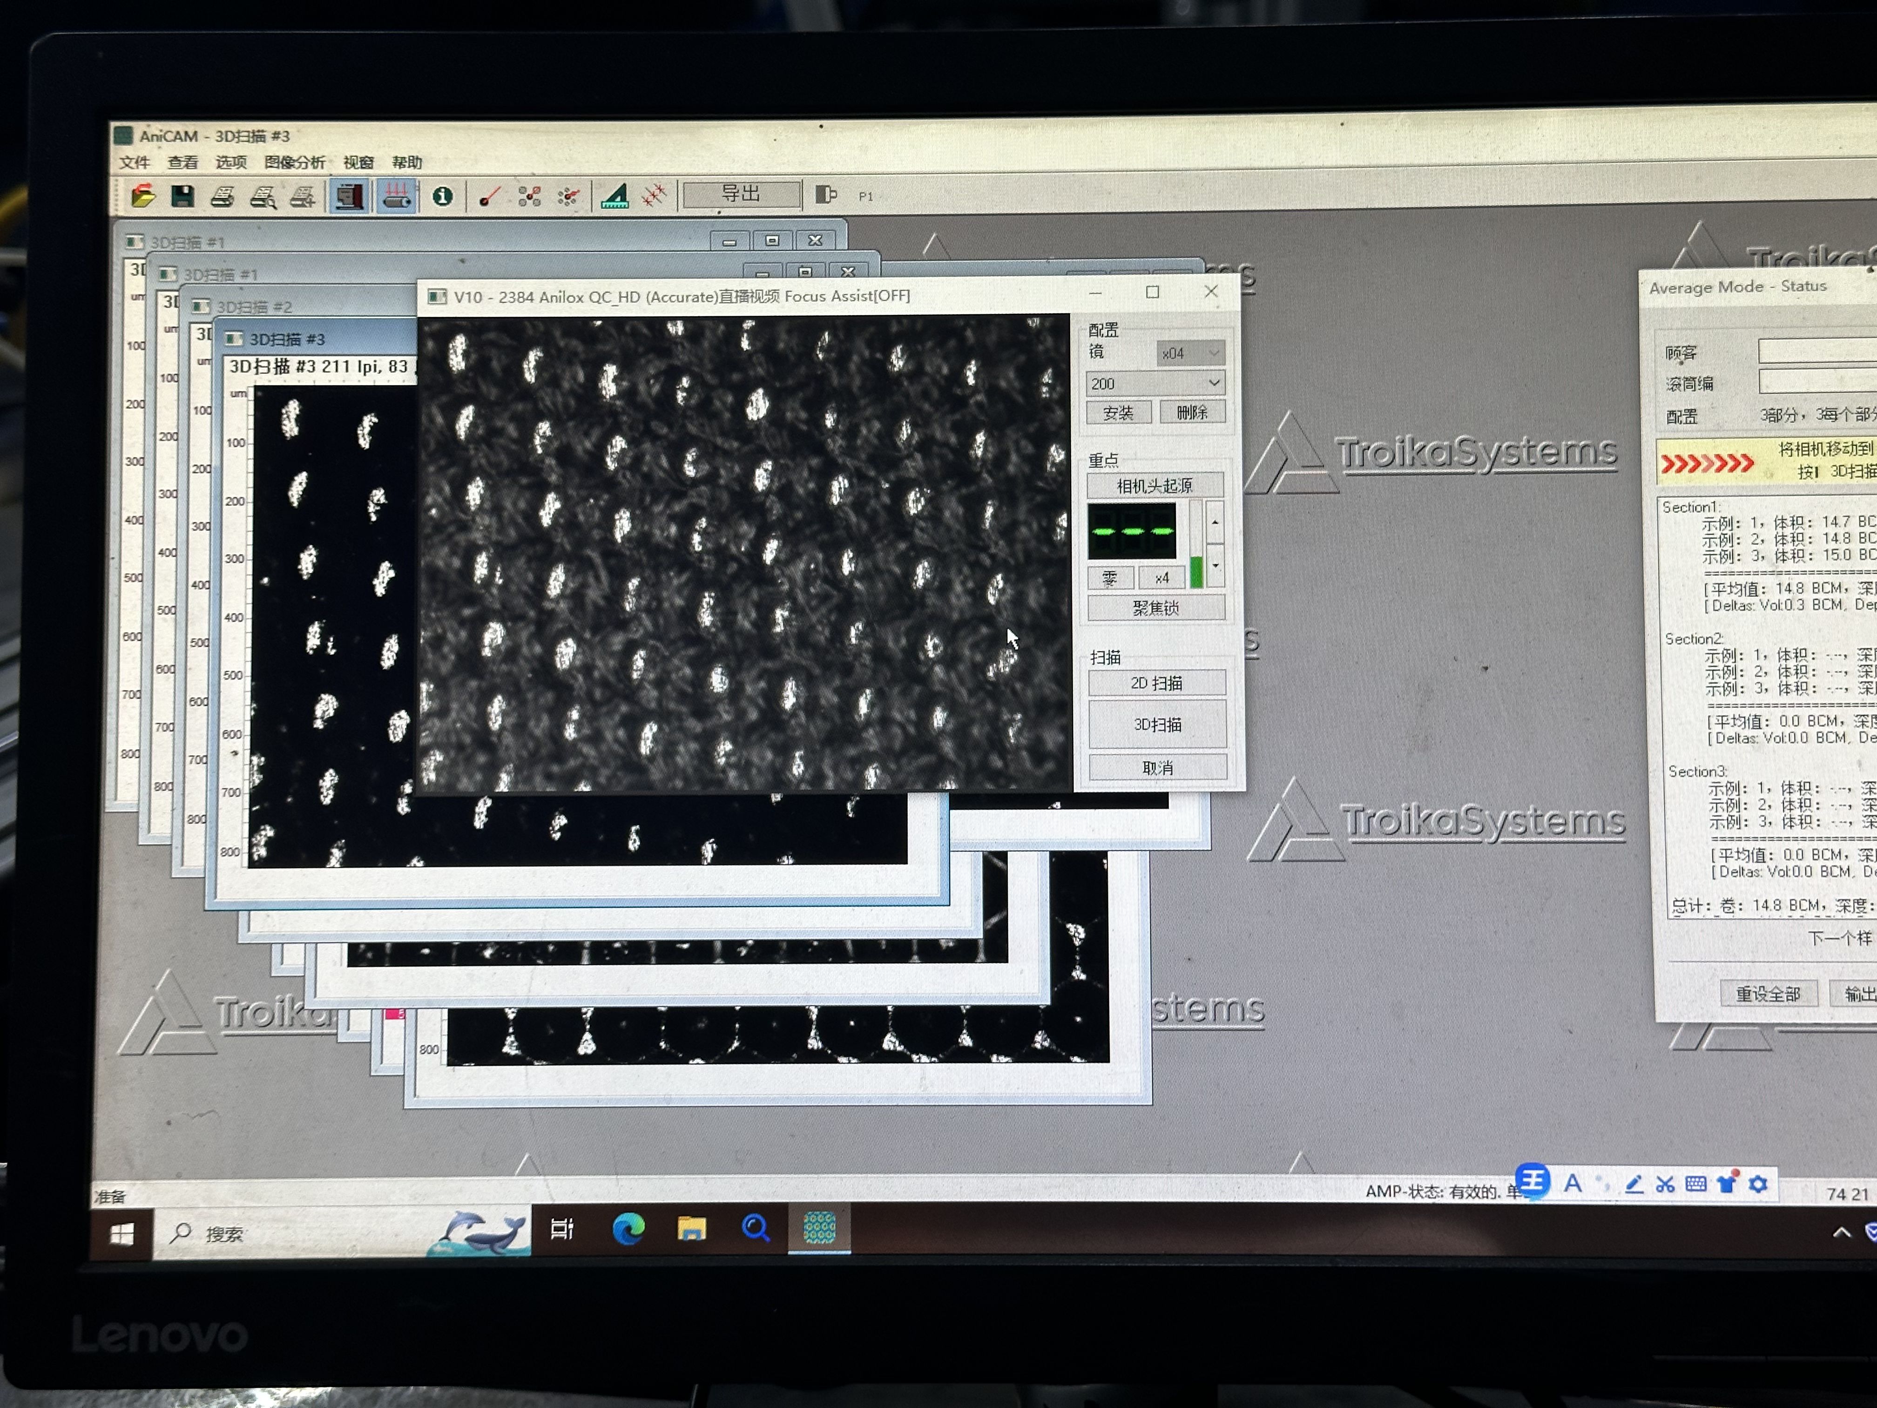Toggle the highlighted camera view tool
The width and height of the screenshot is (1877, 1408).
[x=349, y=195]
